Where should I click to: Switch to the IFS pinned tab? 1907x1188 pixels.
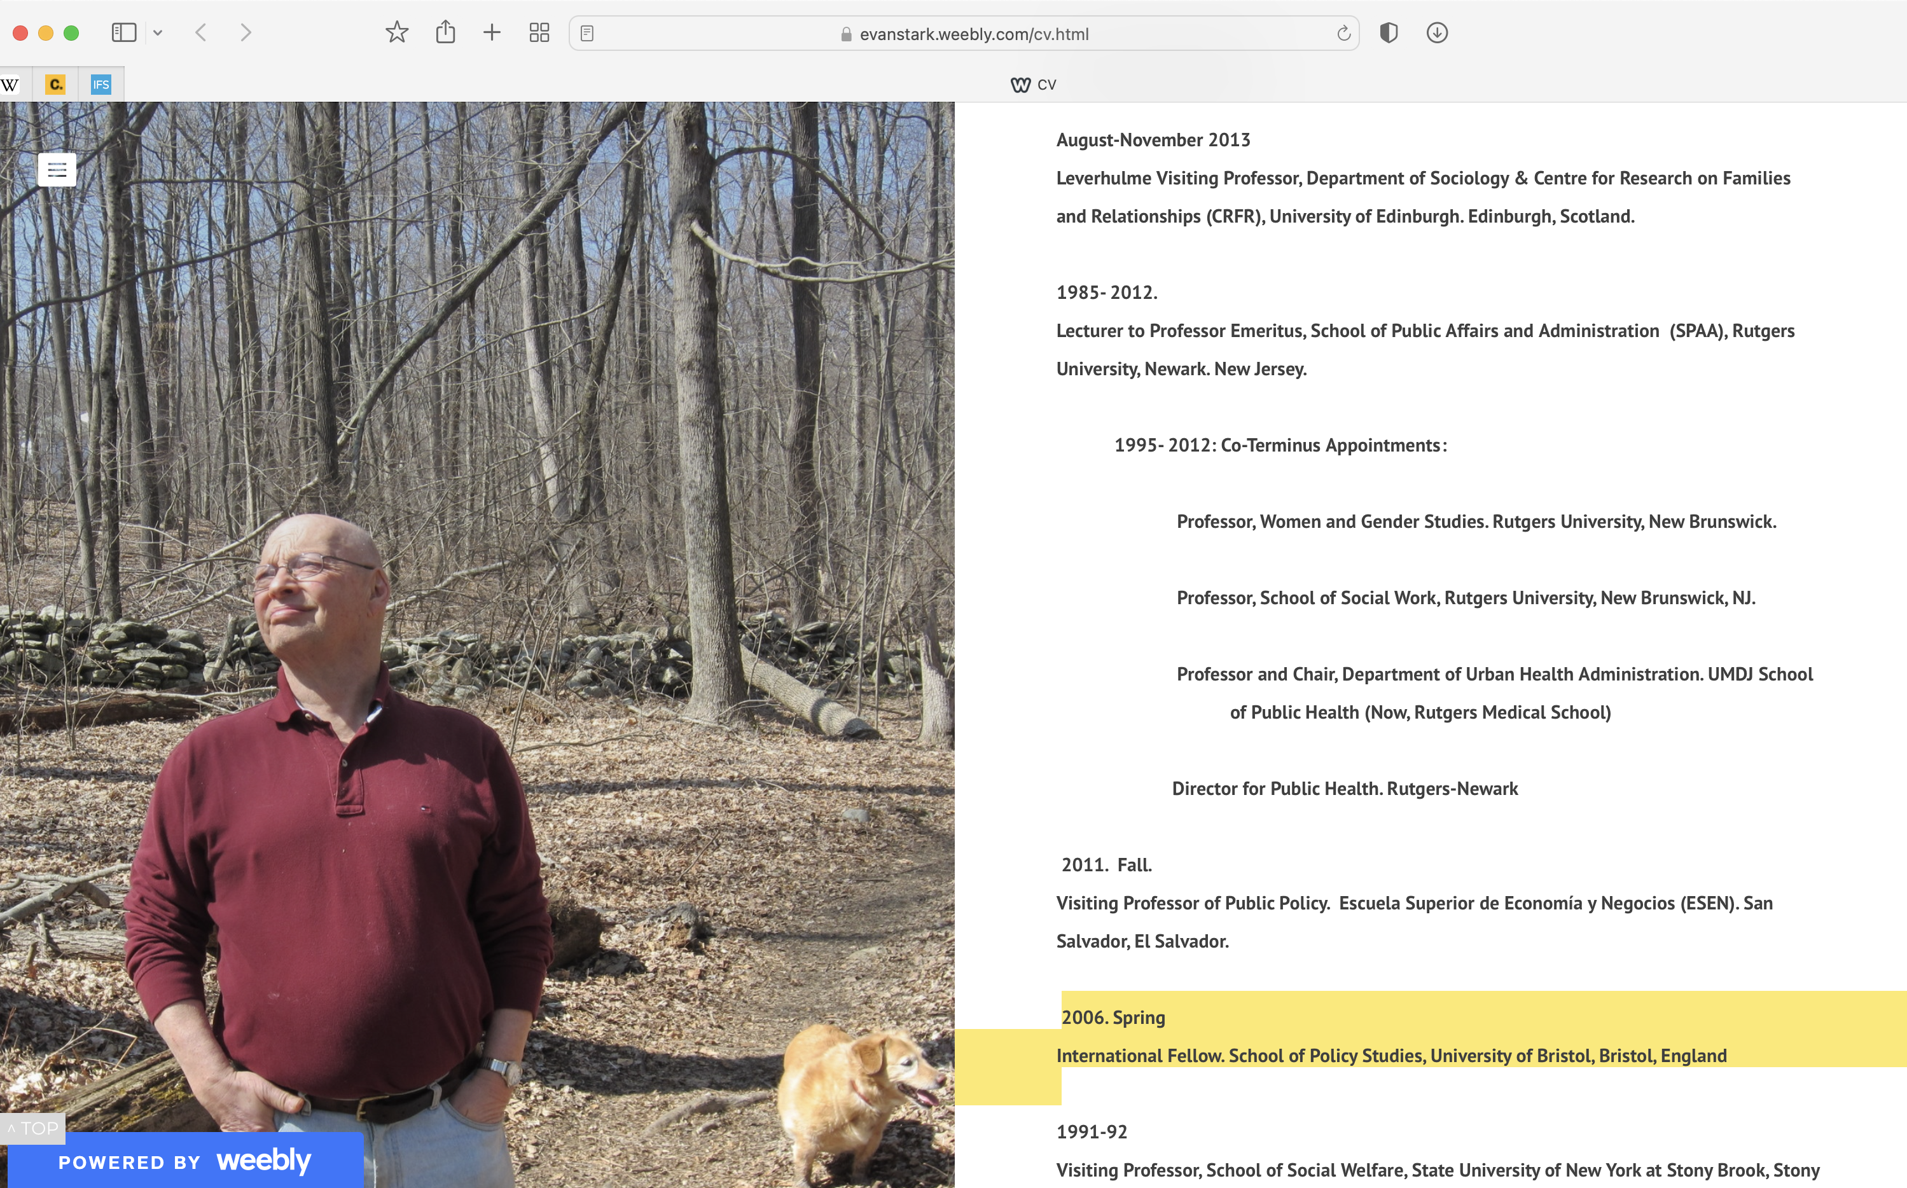click(101, 85)
